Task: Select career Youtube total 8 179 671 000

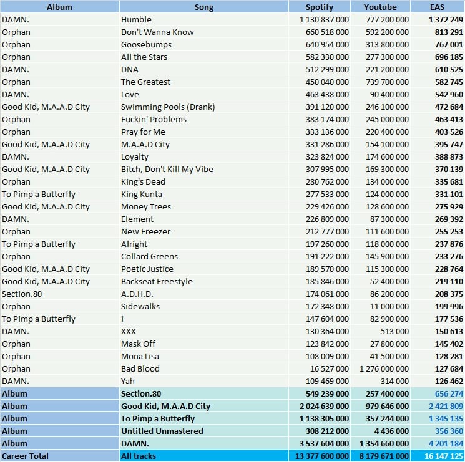Action: pyautogui.click(x=384, y=456)
